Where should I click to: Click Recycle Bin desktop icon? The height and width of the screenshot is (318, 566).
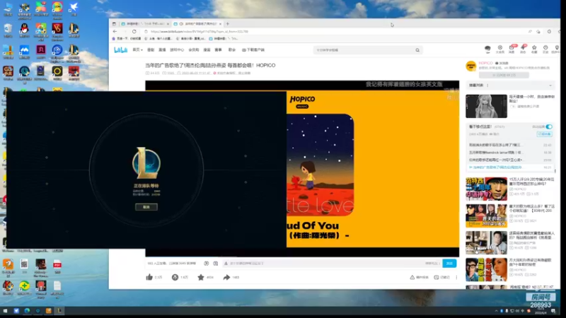(8, 28)
